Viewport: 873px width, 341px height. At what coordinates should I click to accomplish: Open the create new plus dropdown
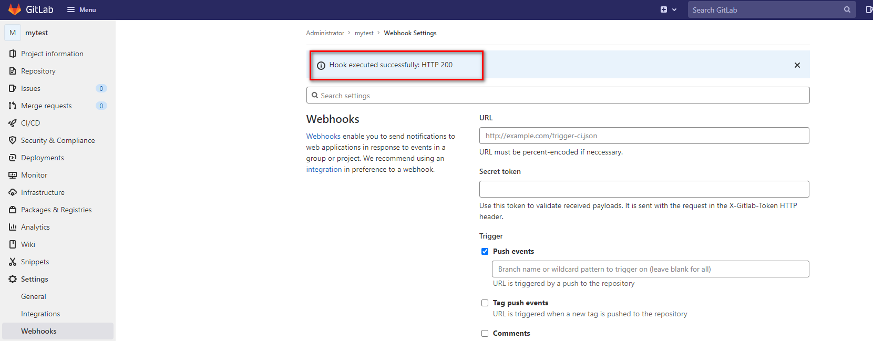[x=668, y=9]
